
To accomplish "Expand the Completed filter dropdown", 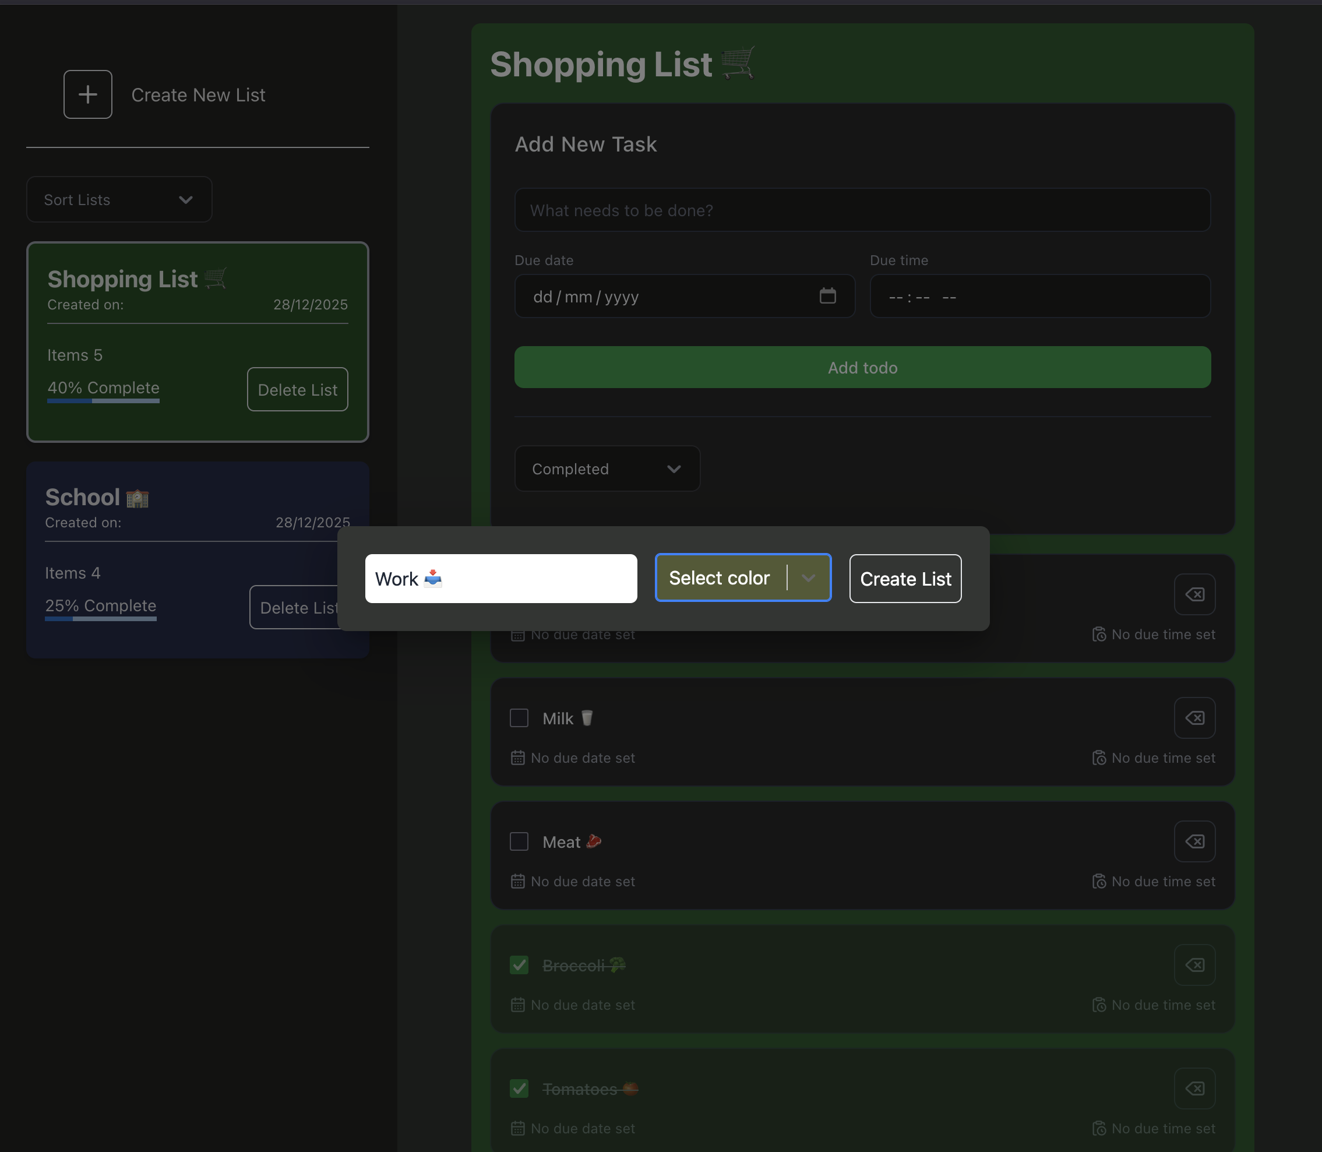I will point(607,468).
